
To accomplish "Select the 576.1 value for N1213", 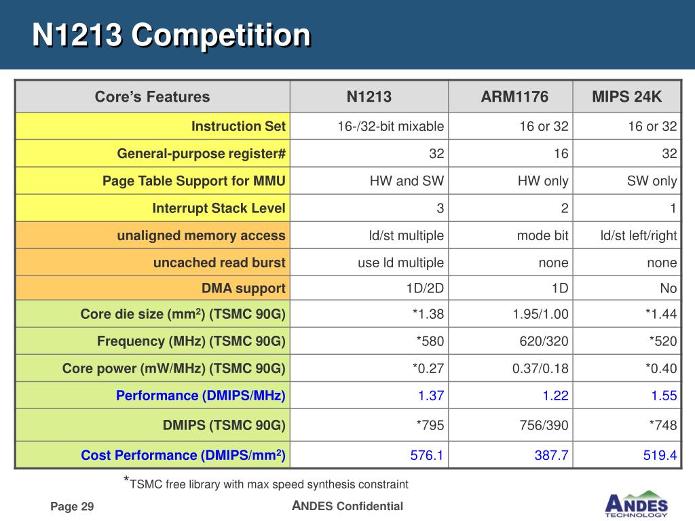I will (x=427, y=455).
